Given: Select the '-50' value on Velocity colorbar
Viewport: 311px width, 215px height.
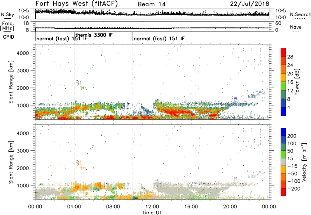Looking at the screenshot, I should [292, 173].
